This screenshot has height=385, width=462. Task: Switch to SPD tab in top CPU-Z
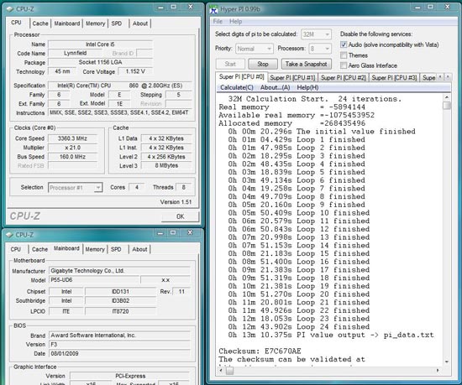(x=117, y=23)
